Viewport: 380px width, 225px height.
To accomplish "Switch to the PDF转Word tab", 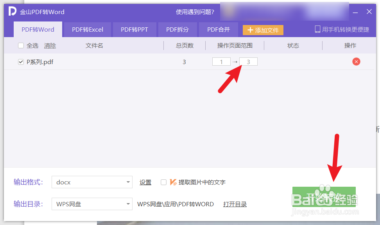I will [38, 30].
